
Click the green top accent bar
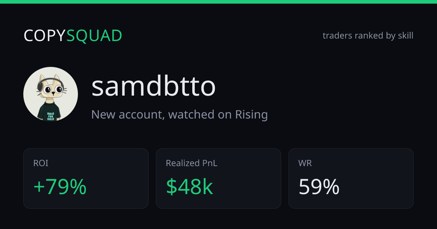click(219, 2)
